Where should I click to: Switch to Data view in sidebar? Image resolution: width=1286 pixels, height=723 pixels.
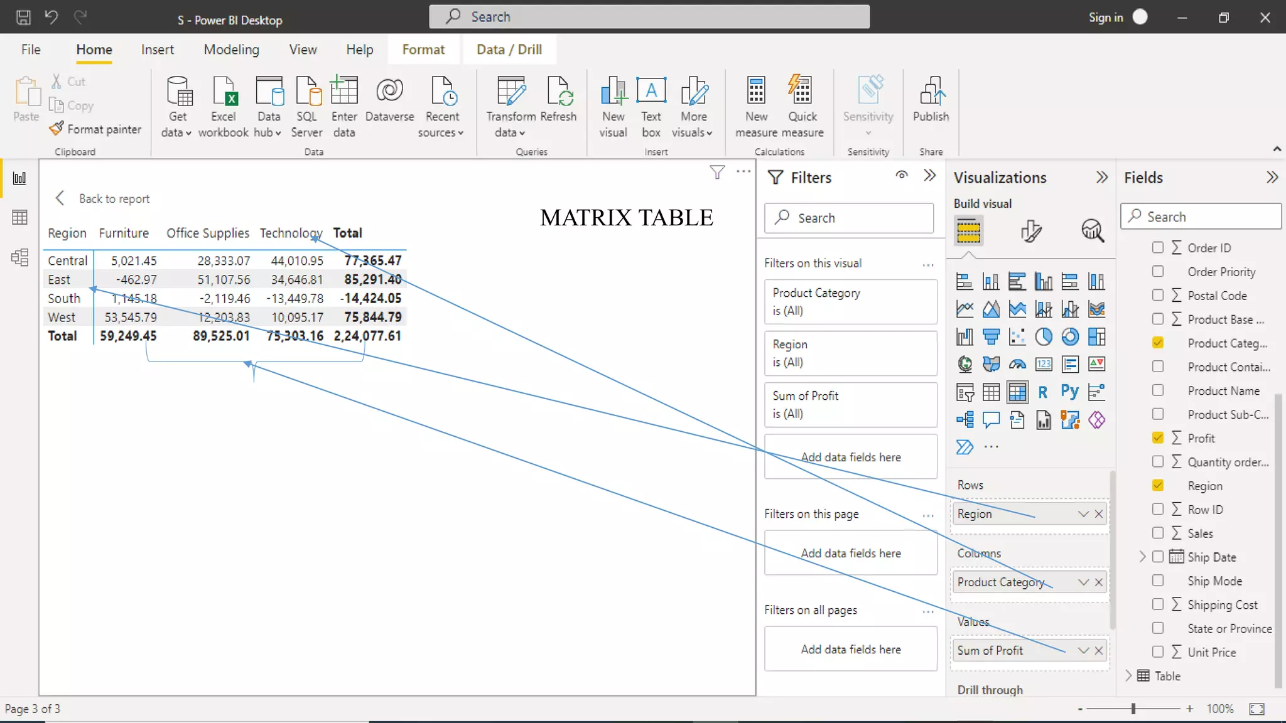coord(19,218)
